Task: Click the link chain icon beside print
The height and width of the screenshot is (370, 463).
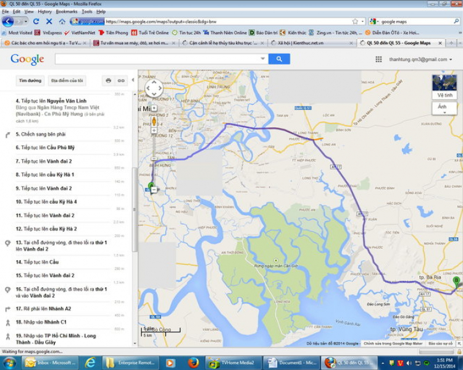Action: [121, 80]
